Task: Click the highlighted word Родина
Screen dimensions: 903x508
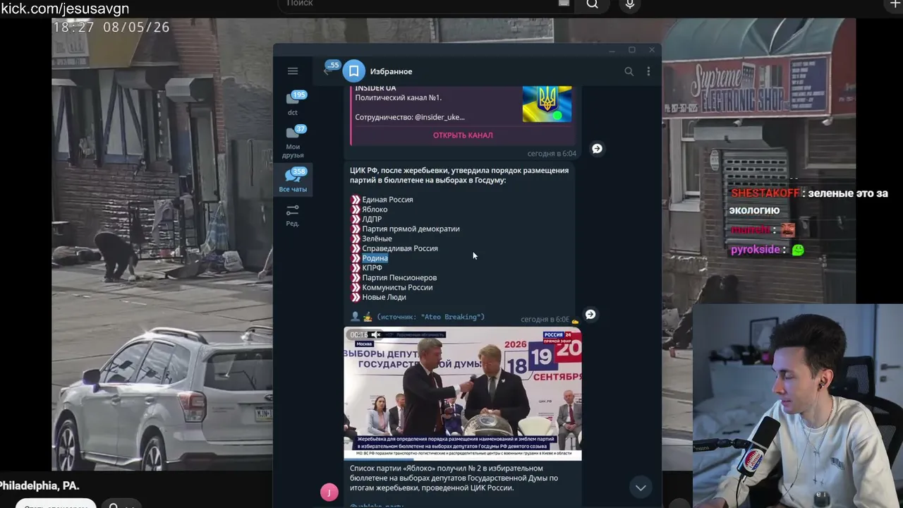Action: click(375, 258)
